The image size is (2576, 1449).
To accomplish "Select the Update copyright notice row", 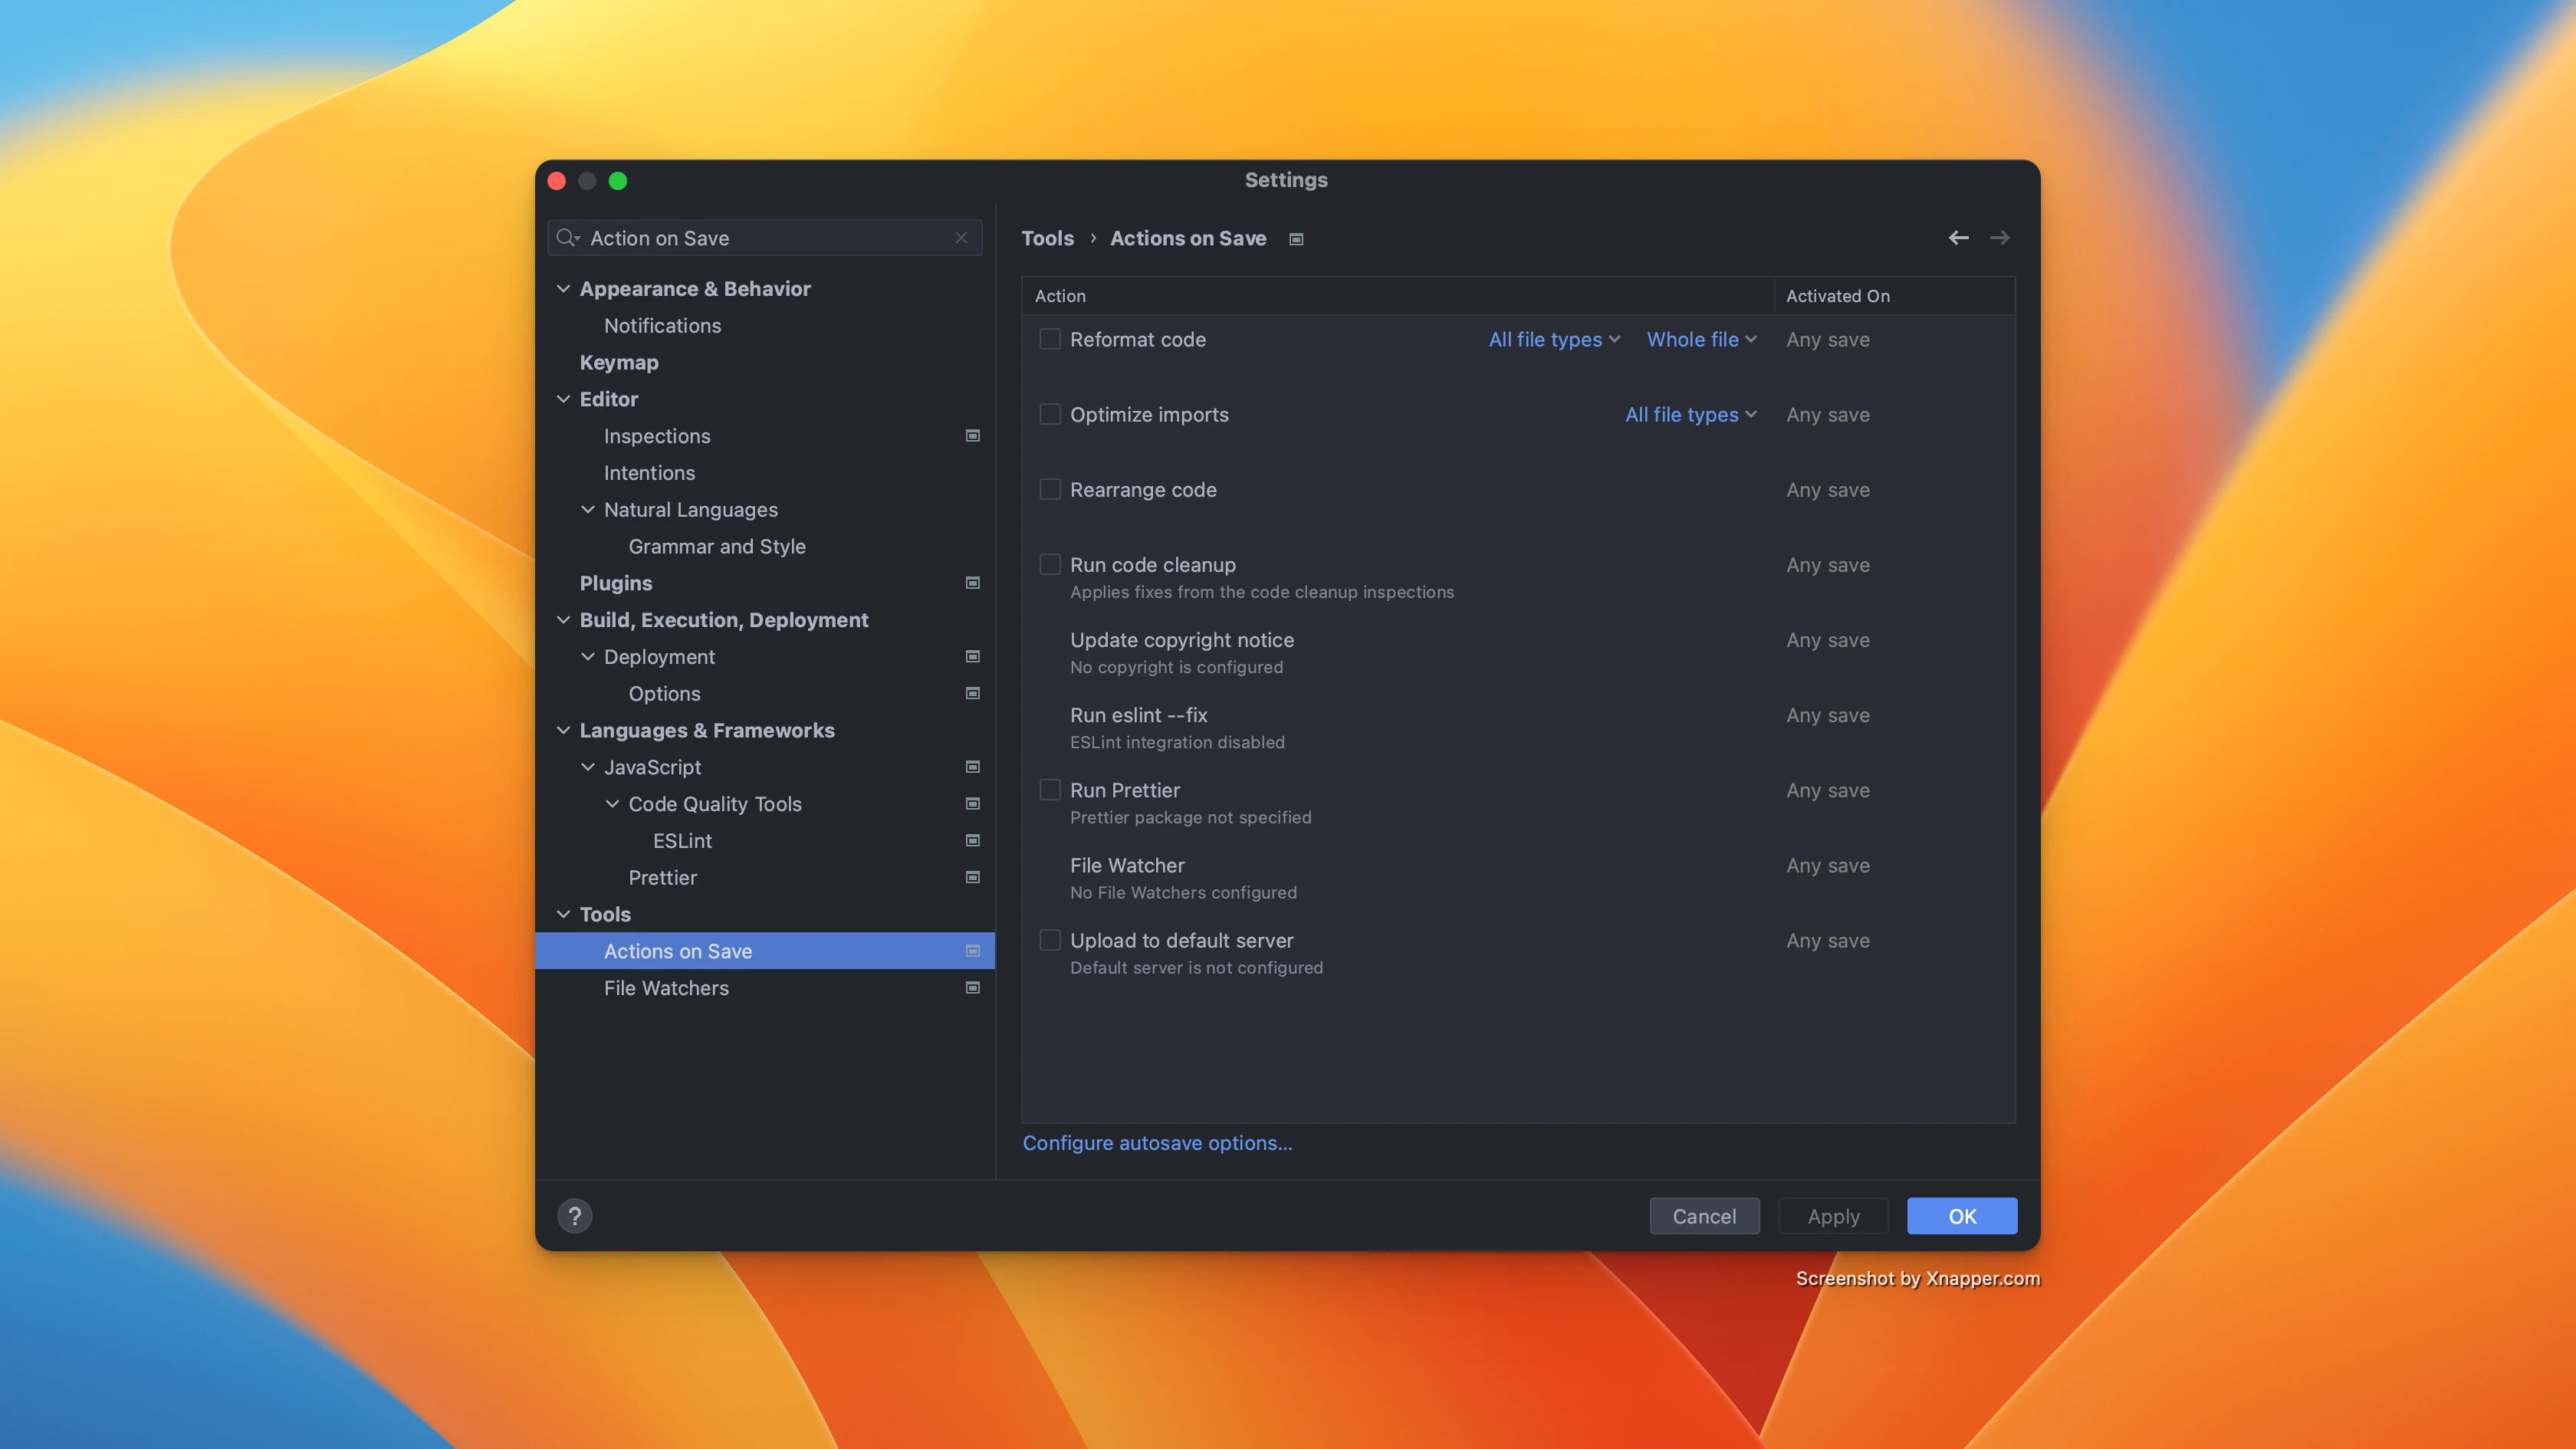I will point(1518,652).
